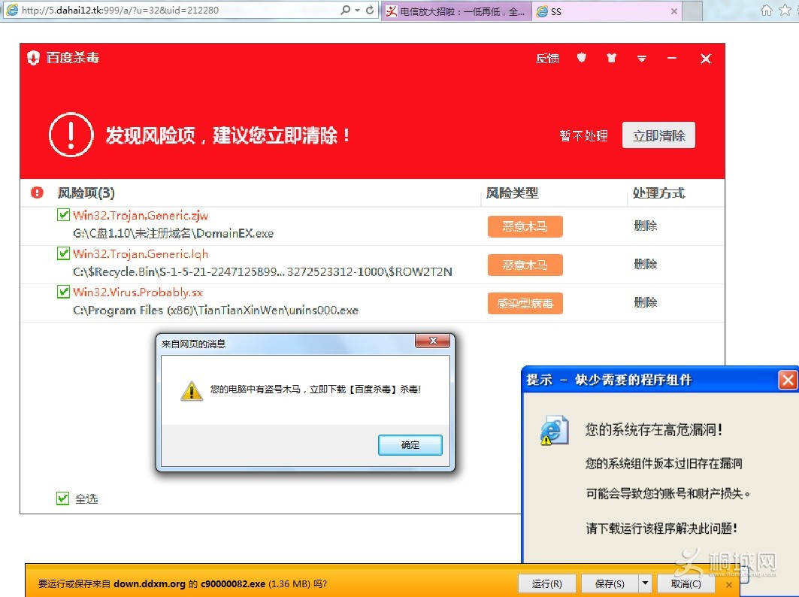Open the dropdown arrow next to 保存(S)
Screen dimensions: 799x597
tap(644, 583)
